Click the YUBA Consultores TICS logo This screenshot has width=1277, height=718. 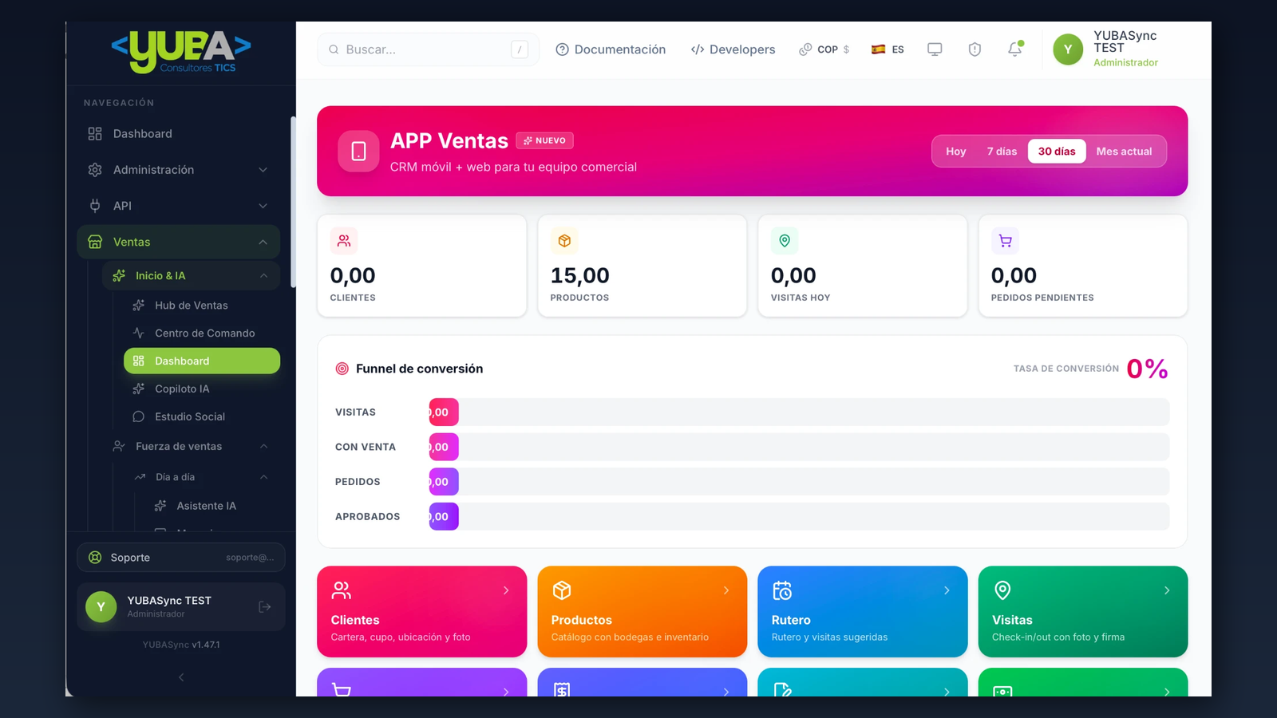tap(181, 52)
